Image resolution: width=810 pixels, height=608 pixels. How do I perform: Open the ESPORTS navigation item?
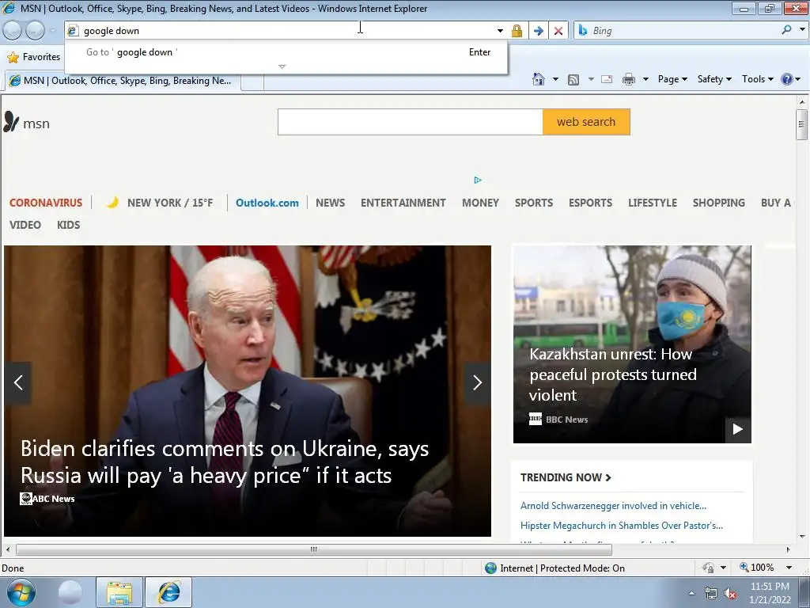[590, 203]
